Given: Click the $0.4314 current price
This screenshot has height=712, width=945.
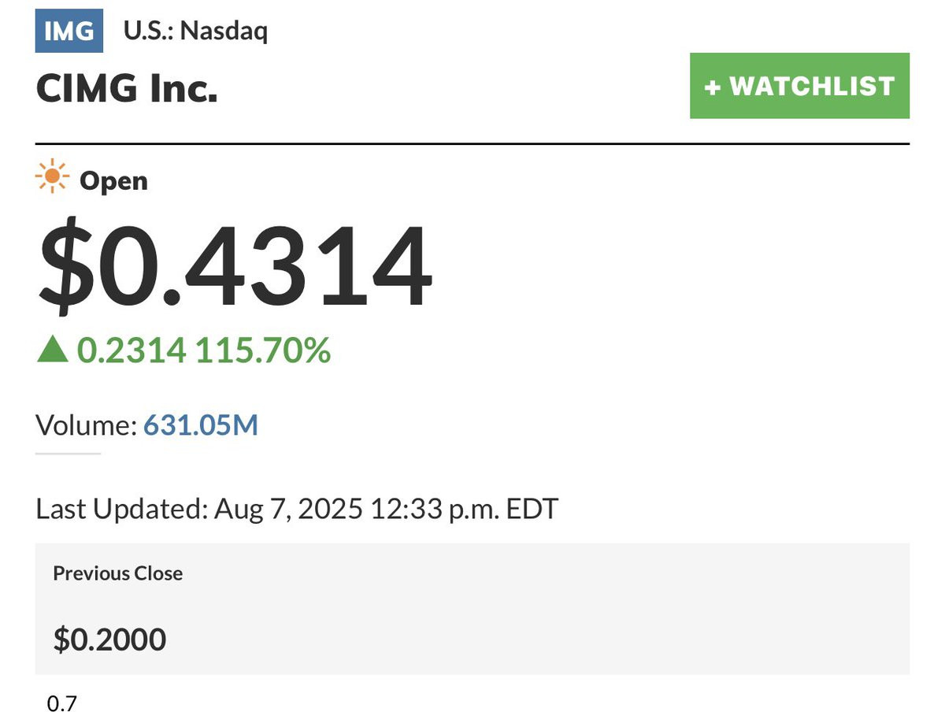Looking at the screenshot, I should [x=235, y=267].
